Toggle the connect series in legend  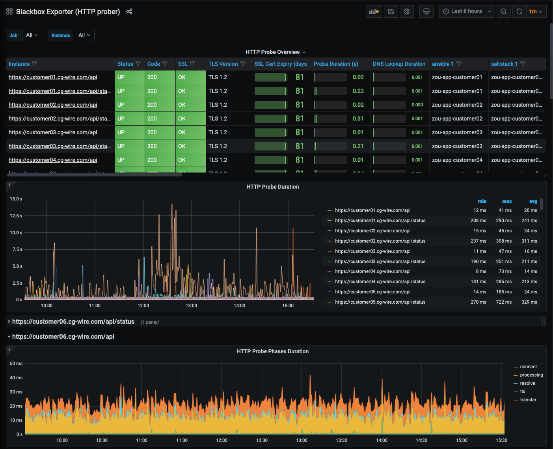tap(528, 367)
